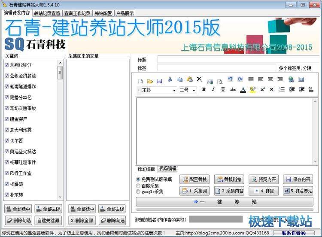Switch to the 代码编辑 editor tab
The height and width of the screenshot is (237, 322).
[x=168, y=169]
